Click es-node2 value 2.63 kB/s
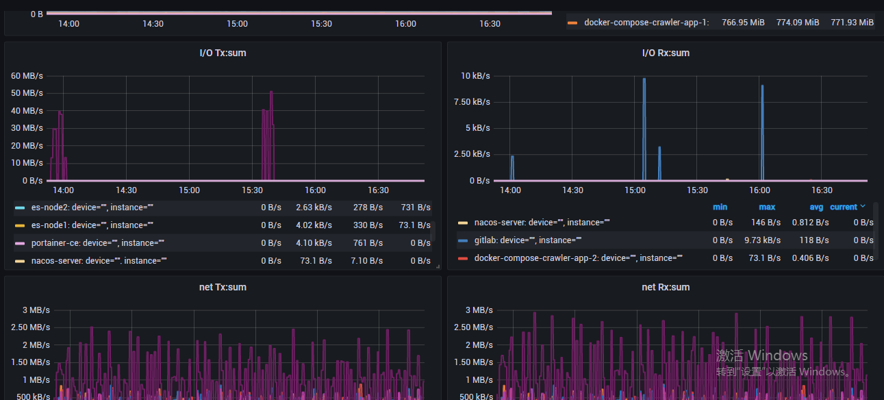Viewport: 884px width, 400px height. [x=314, y=208]
